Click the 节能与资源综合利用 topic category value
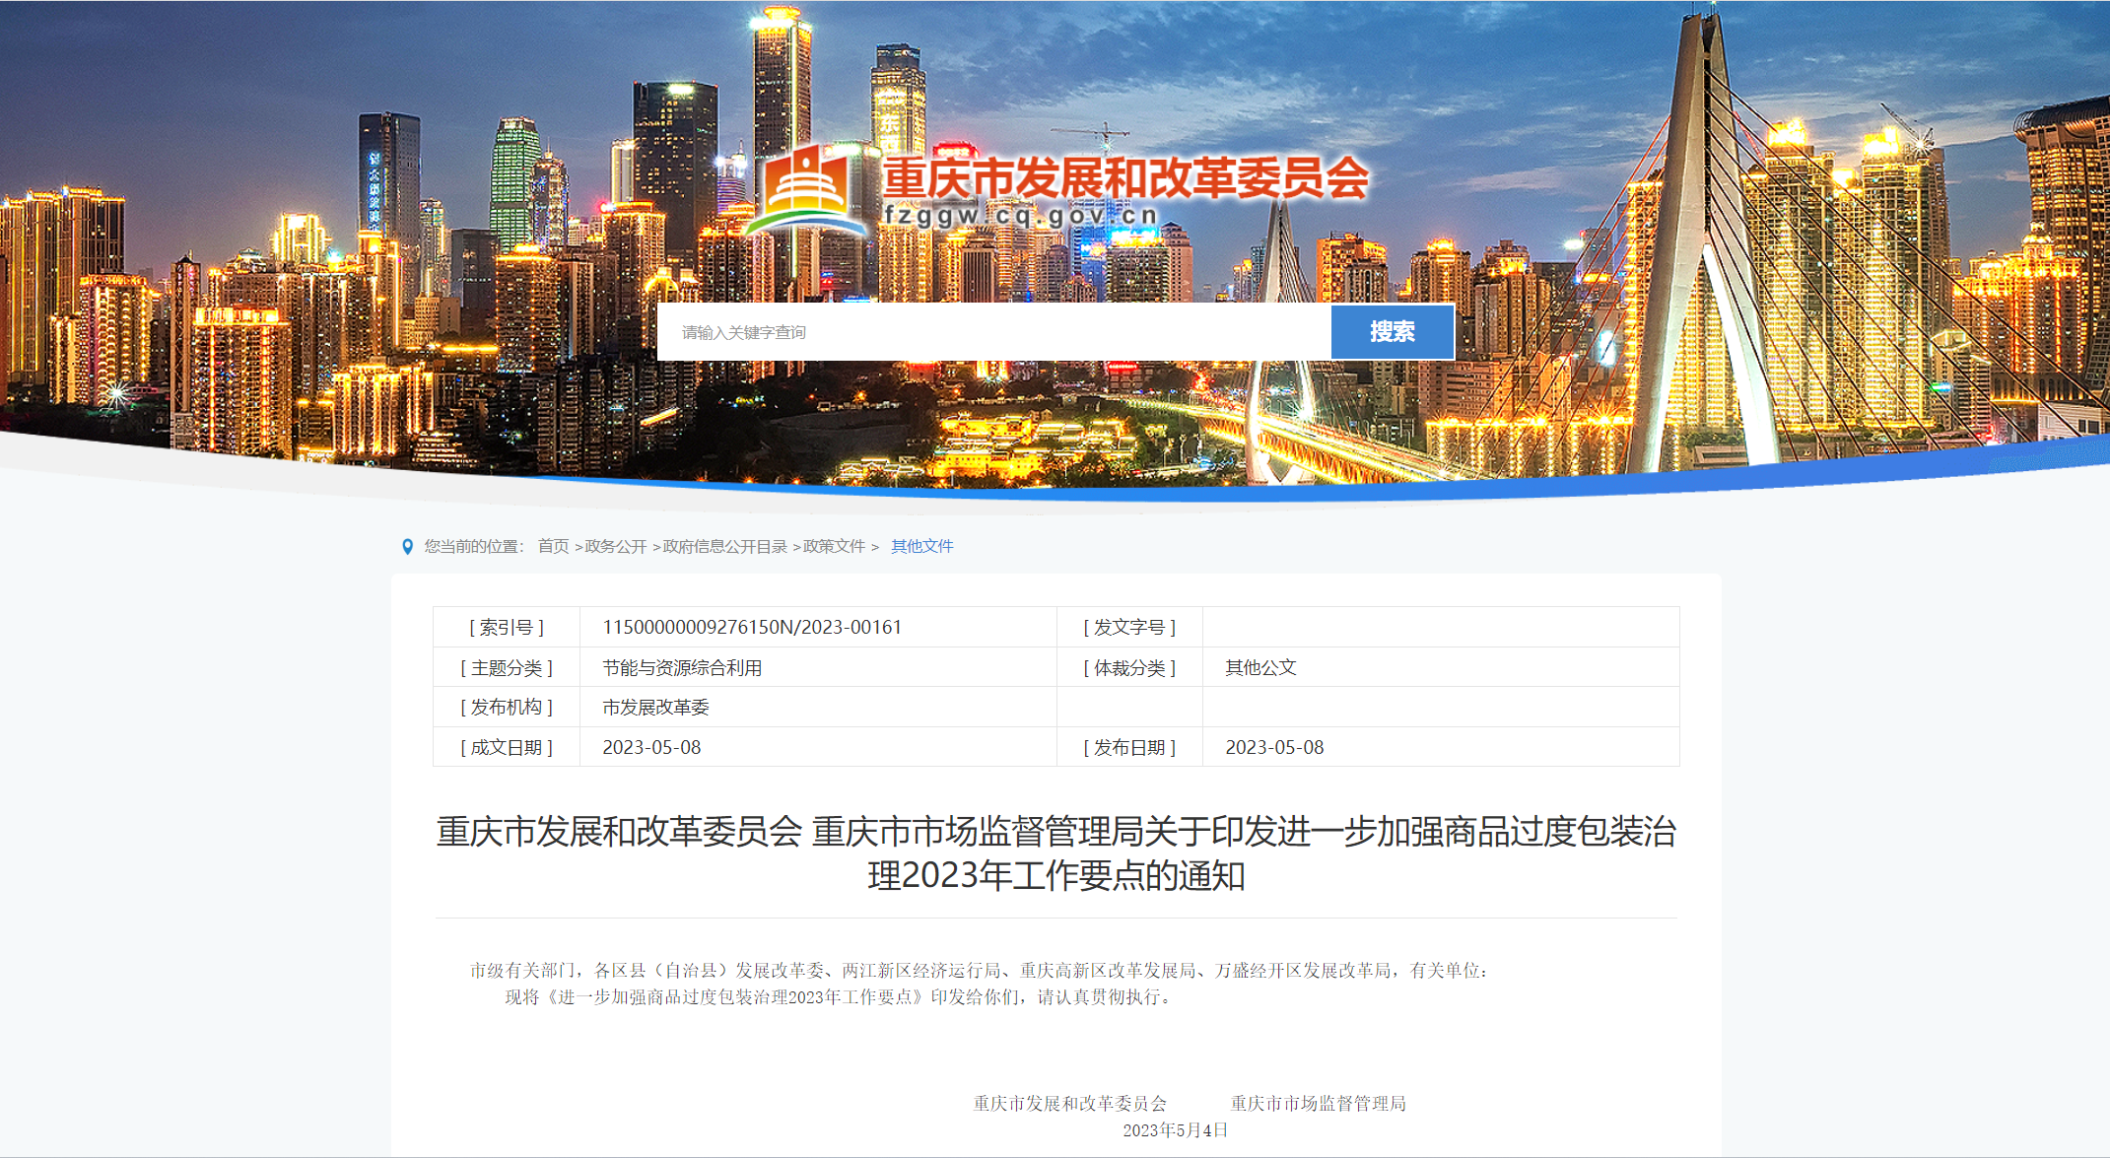 pos(682,668)
